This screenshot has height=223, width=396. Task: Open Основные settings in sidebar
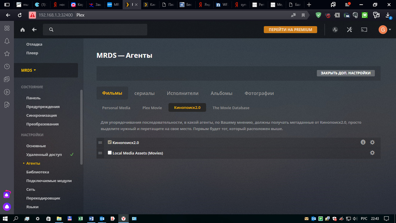click(x=36, y=146)
